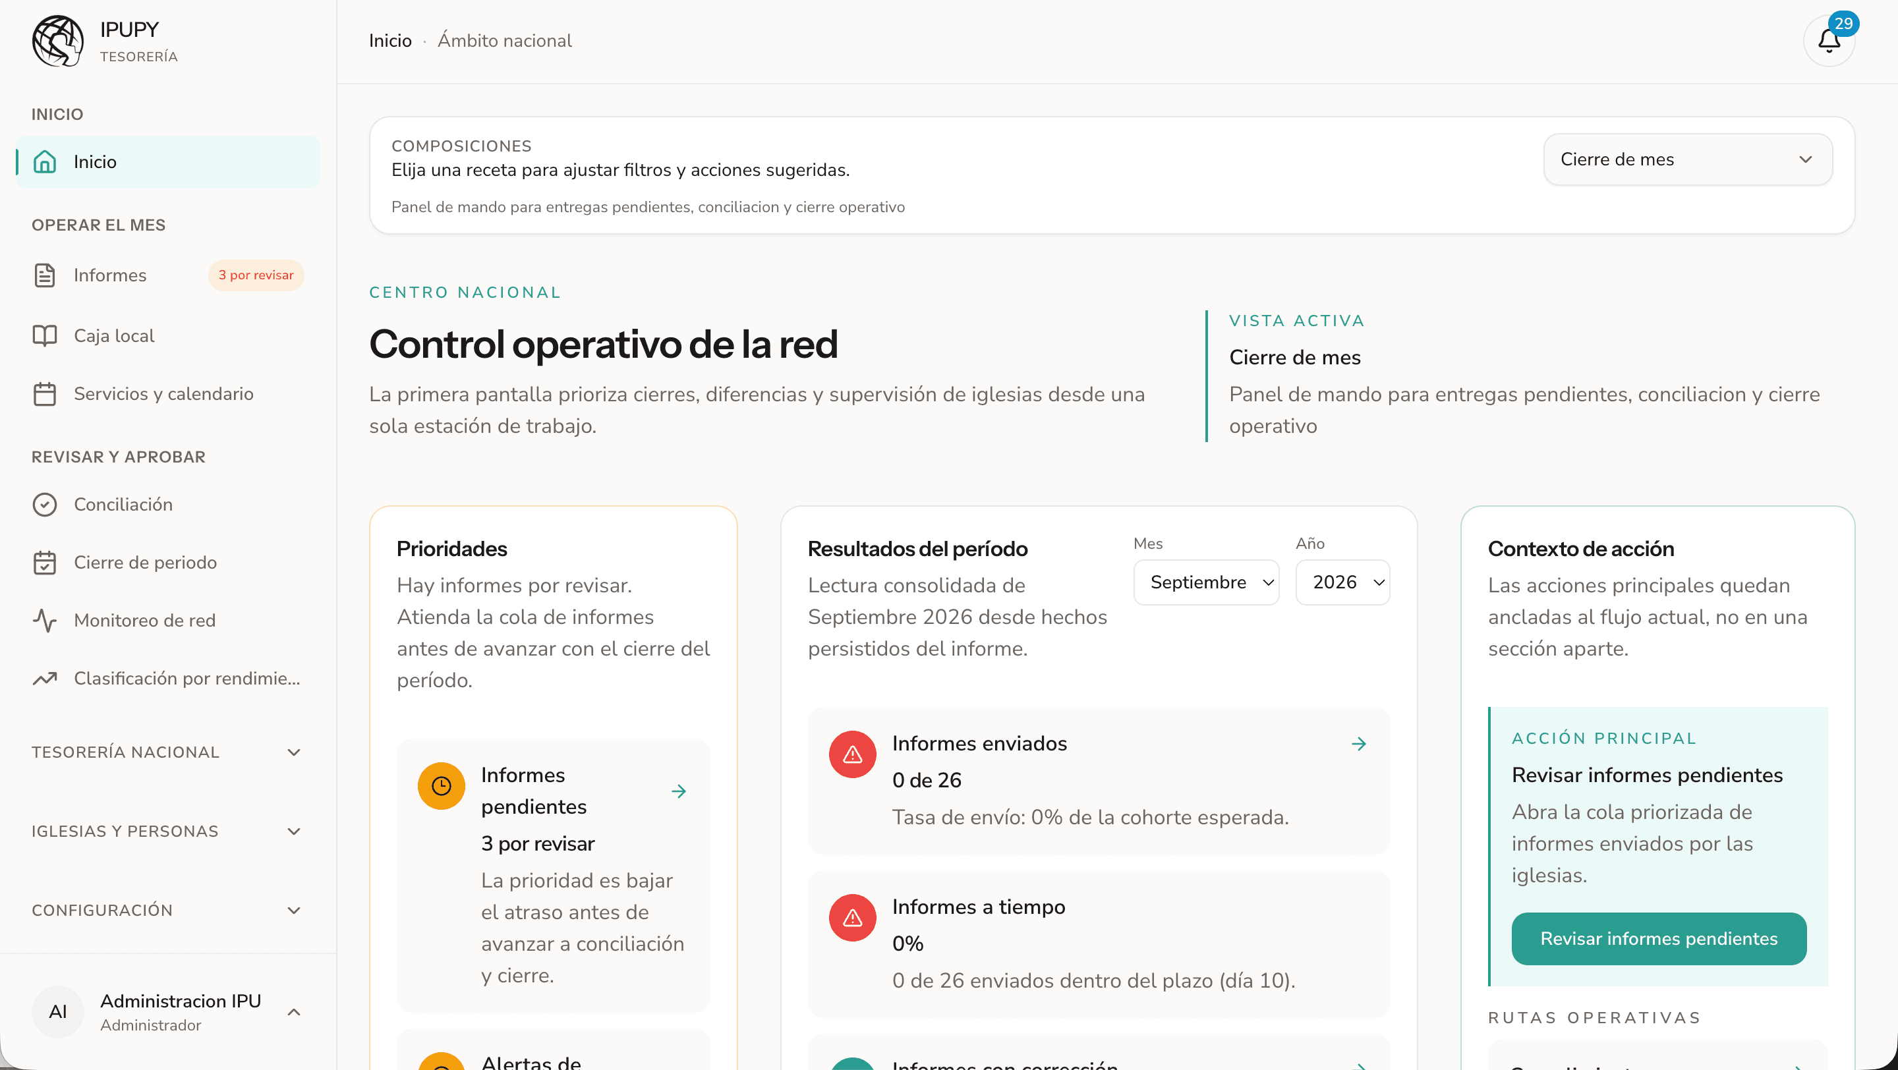
Task: Click the AI user avatar
Action: click(57, 1012)
